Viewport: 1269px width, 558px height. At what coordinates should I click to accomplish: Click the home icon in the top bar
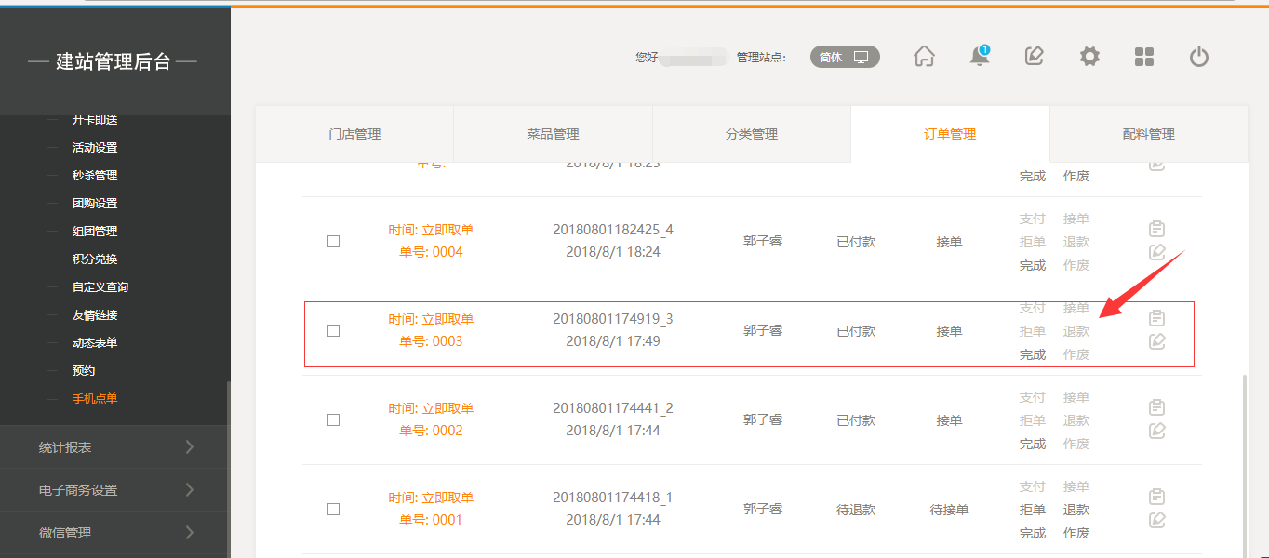924,57
